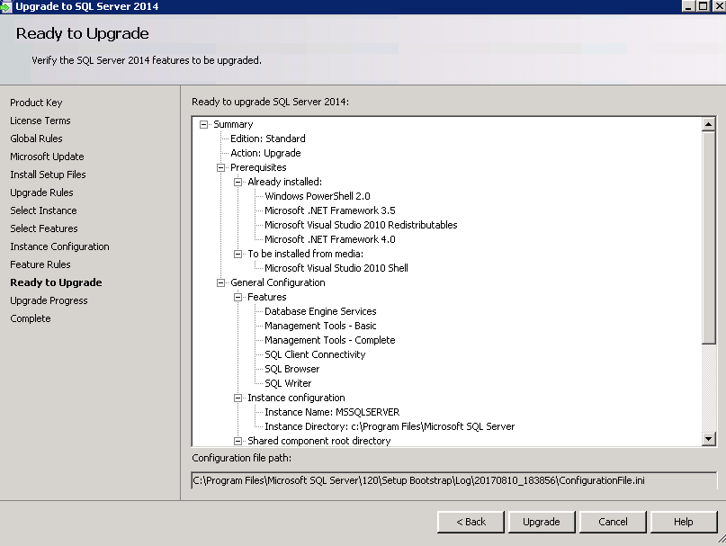Select Windows PowerShell 2.0 item
The image size is (726, 546).
click(318, 196)
